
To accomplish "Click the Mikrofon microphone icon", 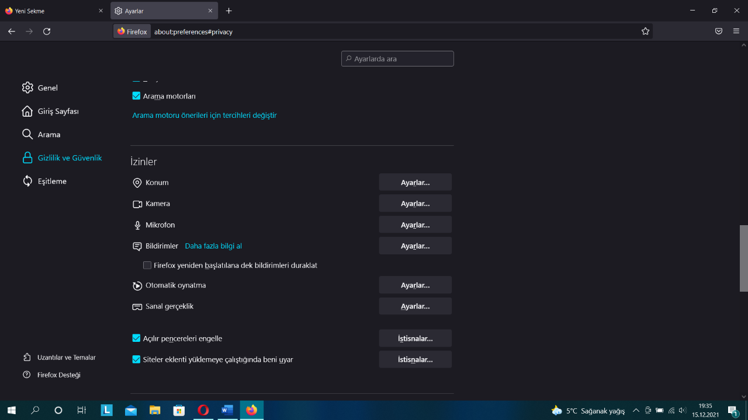I will (137, 225).
